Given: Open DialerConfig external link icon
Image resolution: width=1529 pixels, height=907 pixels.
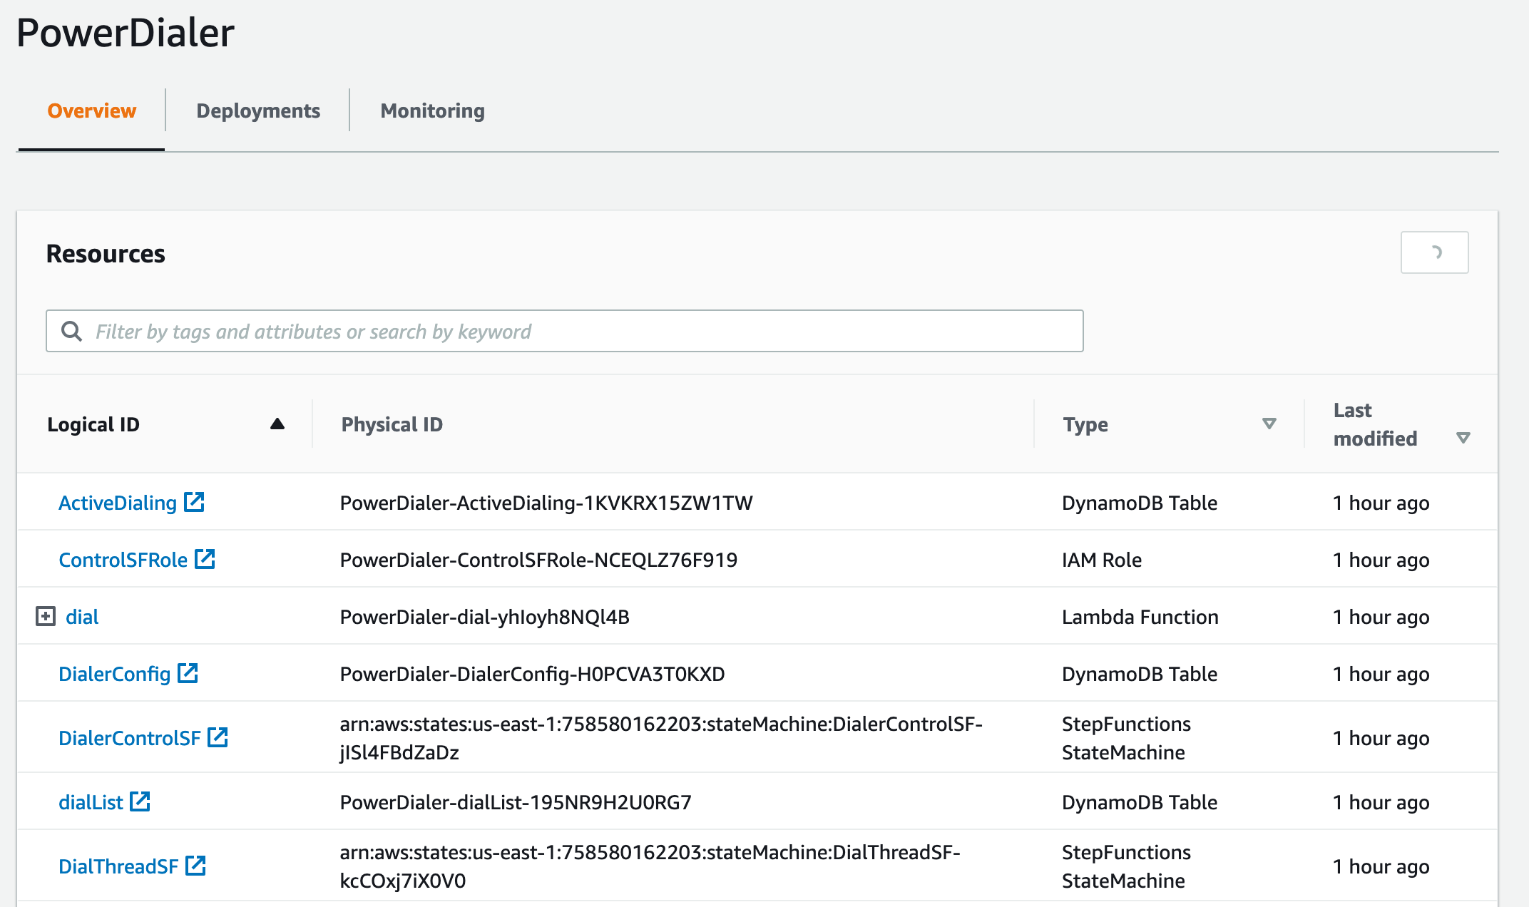Looking at the screenshot, I should [x=188, y=673].
